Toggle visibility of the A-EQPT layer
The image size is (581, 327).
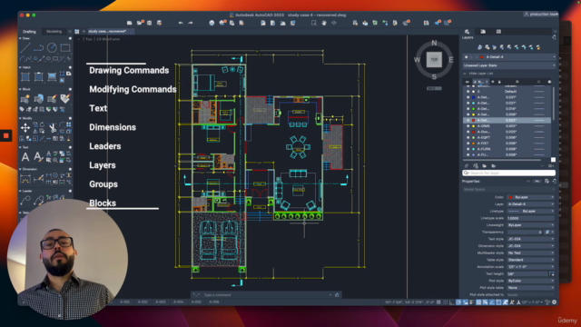click(468, 137)
